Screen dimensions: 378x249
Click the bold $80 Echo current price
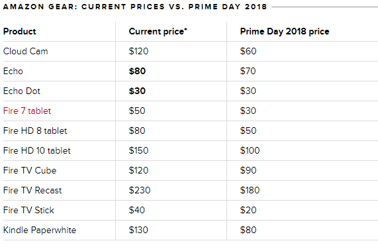[x=137, y=71]
